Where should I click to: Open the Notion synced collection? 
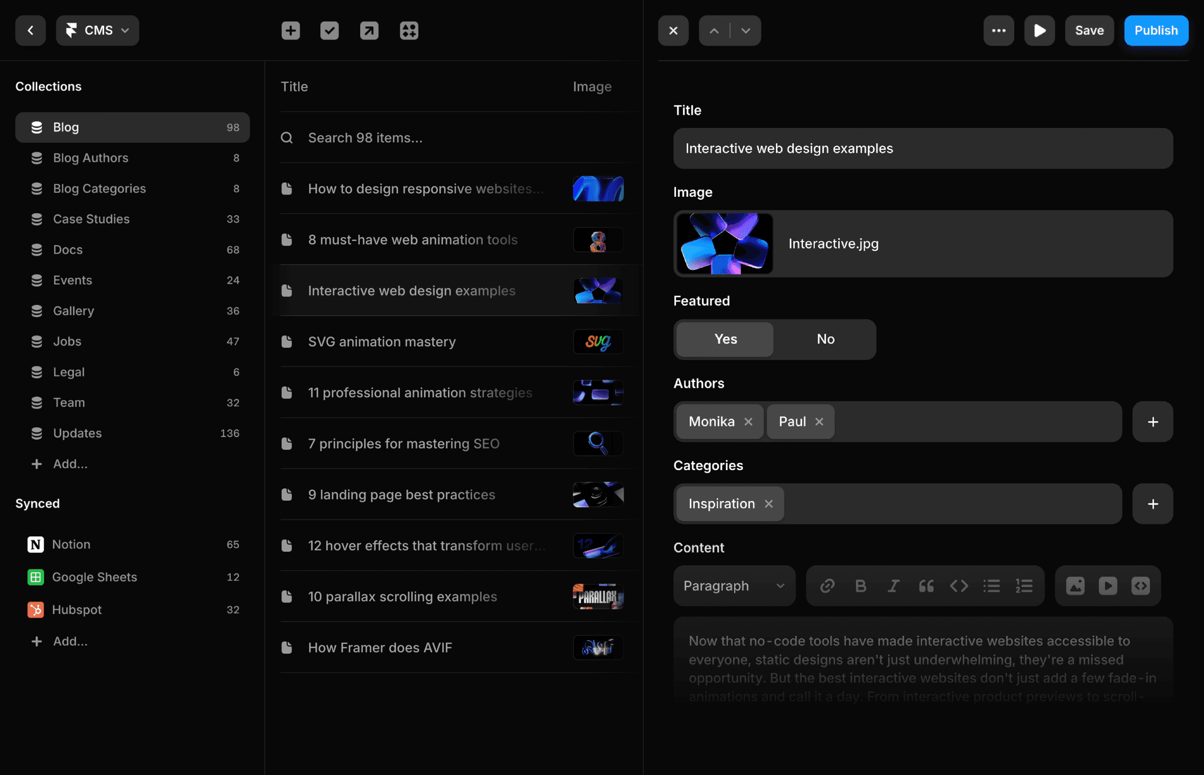click(x=71, y=544)
